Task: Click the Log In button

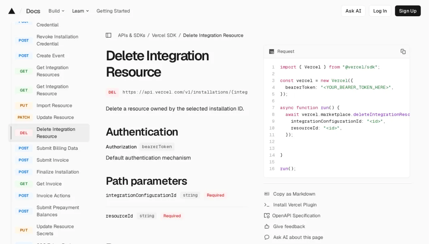Action: [380, 11]
